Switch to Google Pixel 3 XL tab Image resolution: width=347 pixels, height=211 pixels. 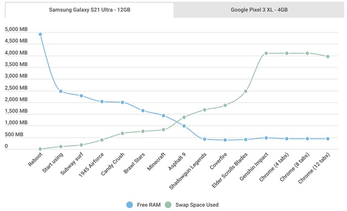click(259, 10)
